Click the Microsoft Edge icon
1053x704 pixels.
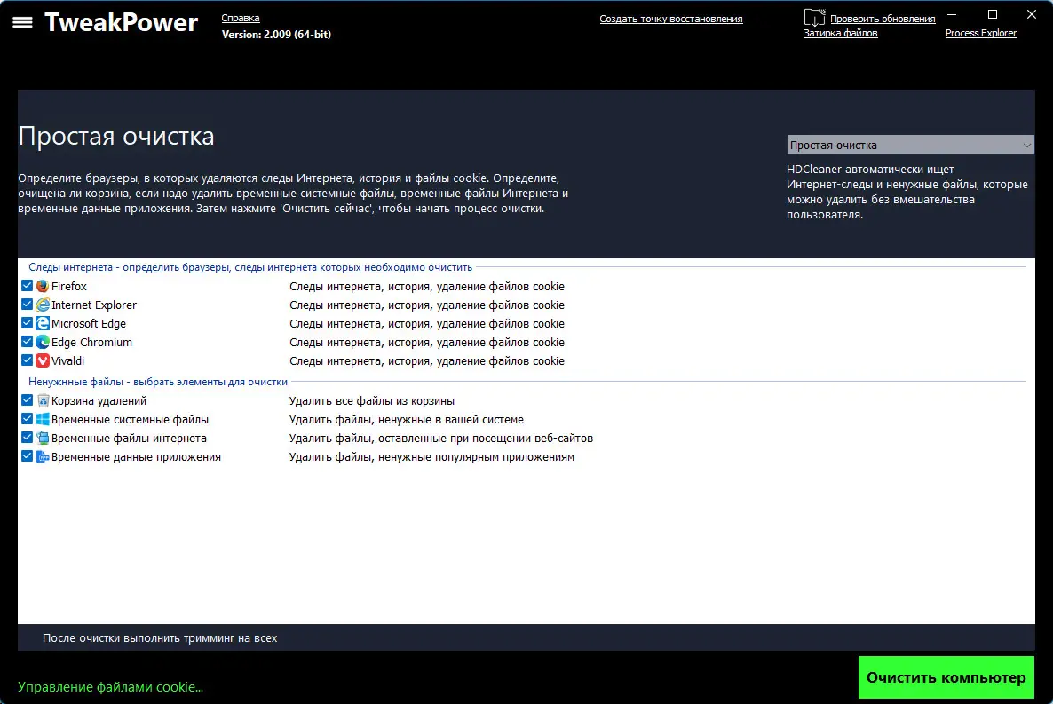(x=43, y=323)
